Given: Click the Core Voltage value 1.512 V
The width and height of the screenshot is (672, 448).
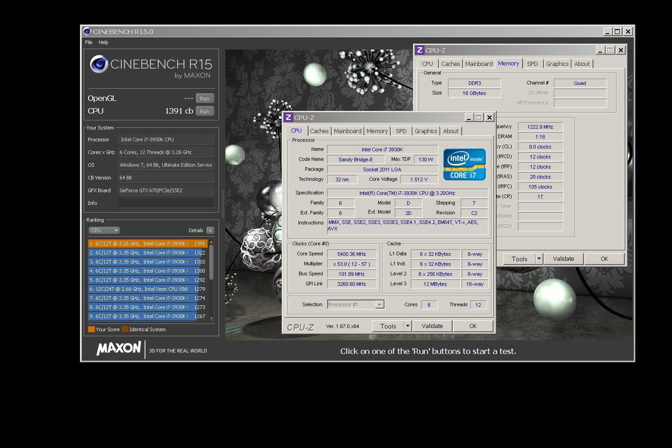Looking at the screenshot, I should coord(419,179).
